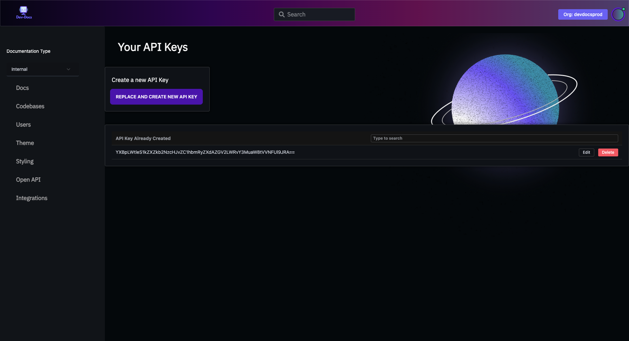This screenshot has height=341, width=629.
Task: Click the Org: devdocsprod badge
Action: (583, 14)
